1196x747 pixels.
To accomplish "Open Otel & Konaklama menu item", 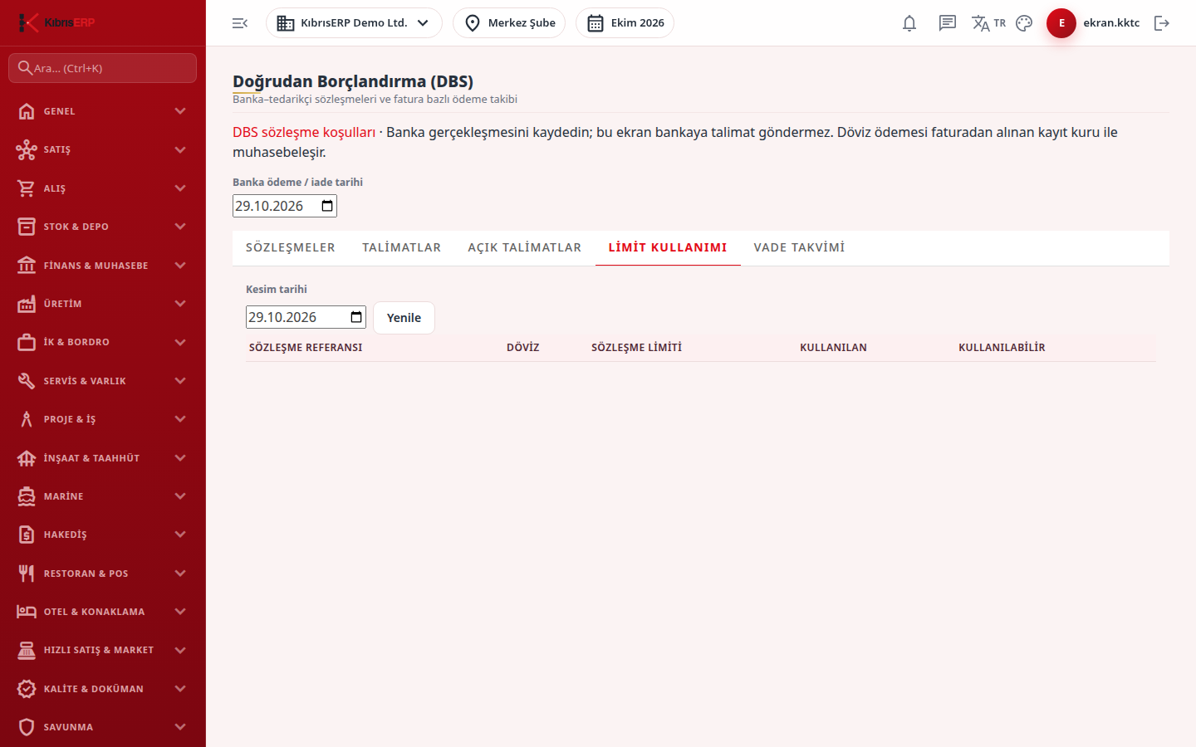I will tap(103, 612).
